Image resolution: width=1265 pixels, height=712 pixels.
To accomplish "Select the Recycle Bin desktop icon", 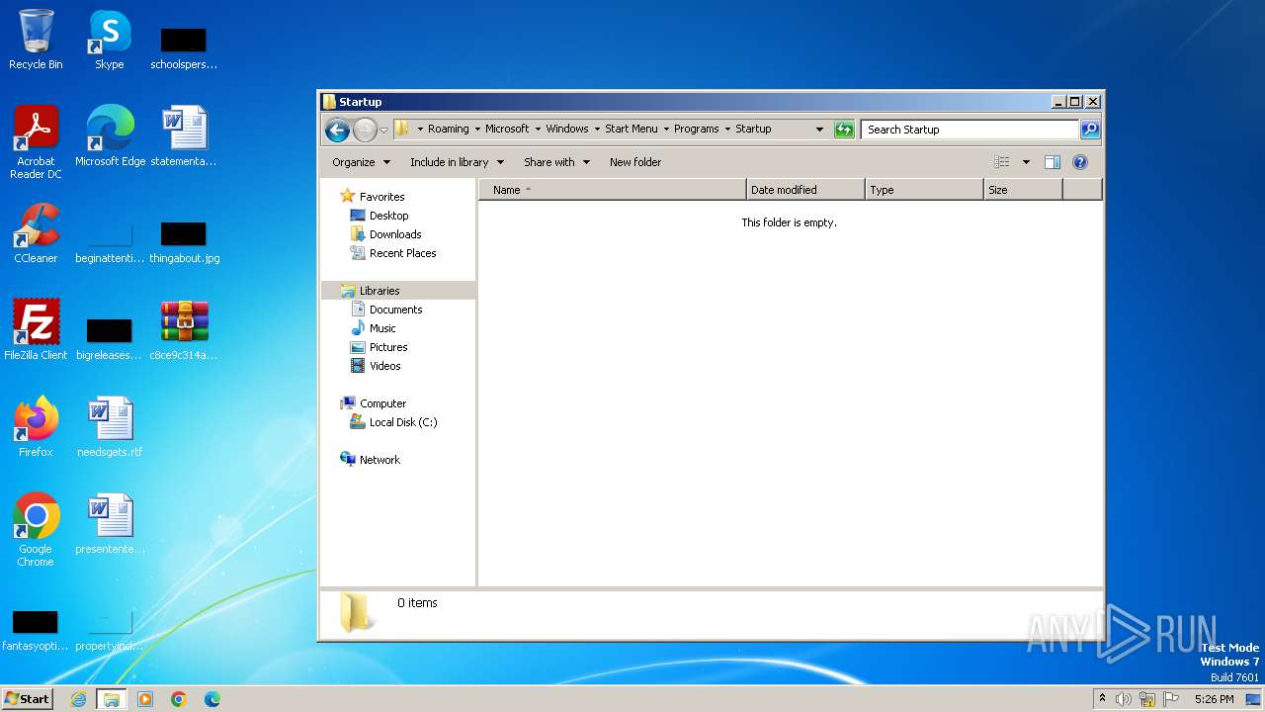I will (36, 40).
